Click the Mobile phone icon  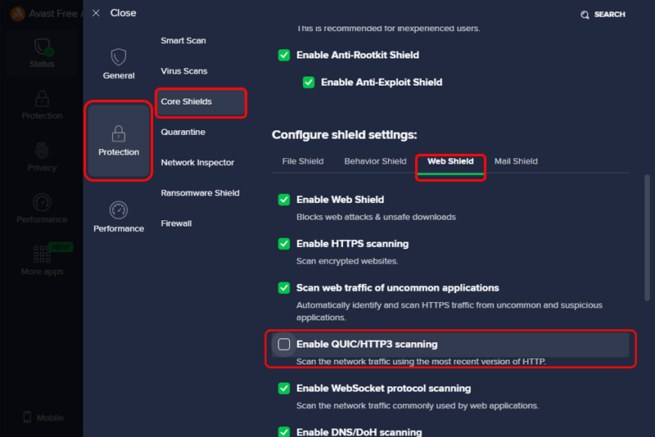point(27,417)
